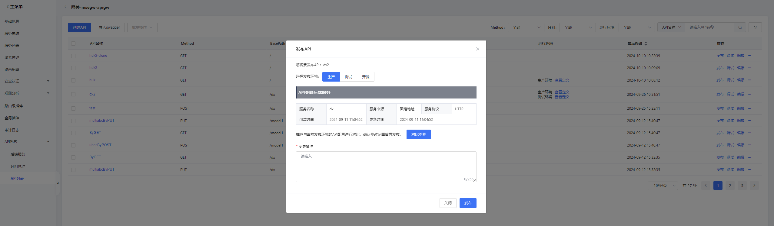Open 服务列表 in sidebar
Screen dimensions: 774x226
click(12, 45)
